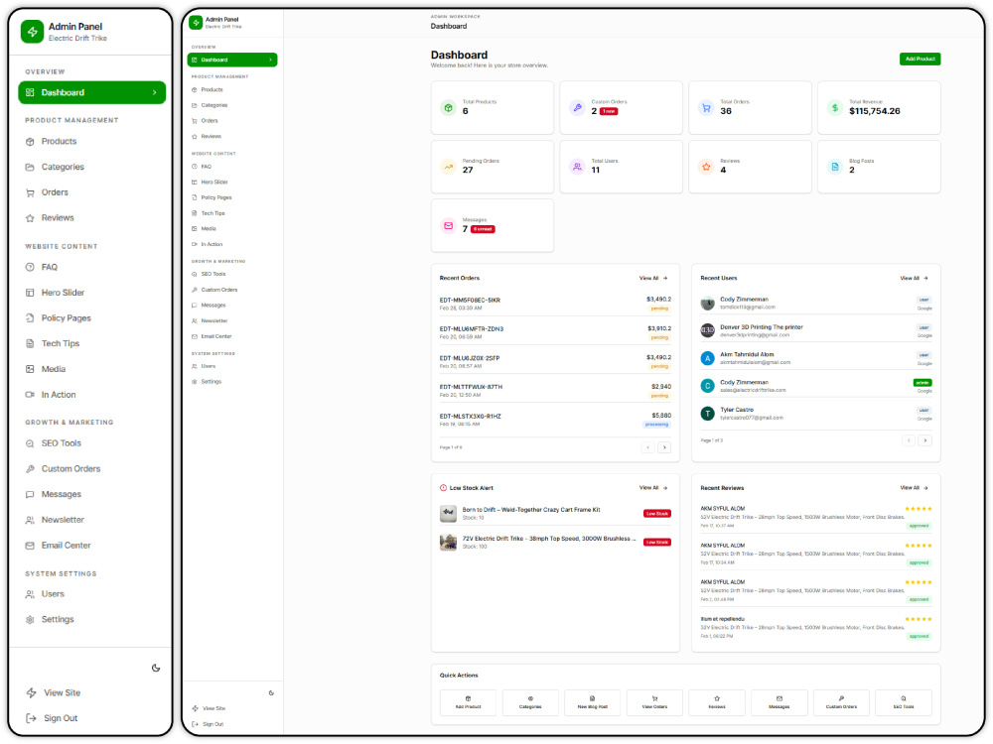Click SEO Tools search icon in enlarged sidebar
The width and height of the screenshot is (993, 744).
click(30, 443)
